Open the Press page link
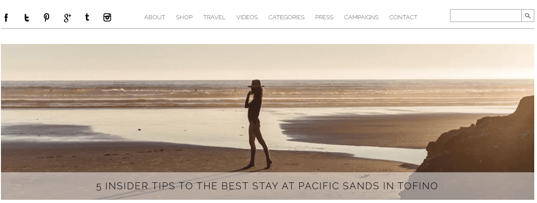 [x=324, y=17]
